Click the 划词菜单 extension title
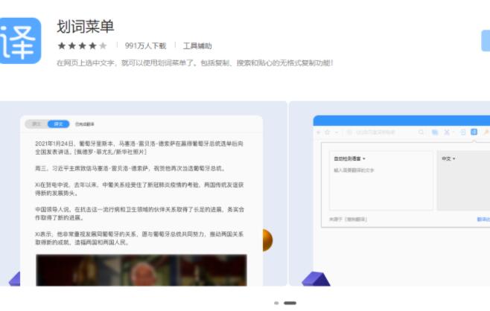Viewport: 490px width, 311px height. [86, 26]
